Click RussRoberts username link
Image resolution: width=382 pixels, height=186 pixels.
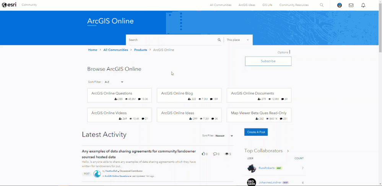[x=267, y=168]
